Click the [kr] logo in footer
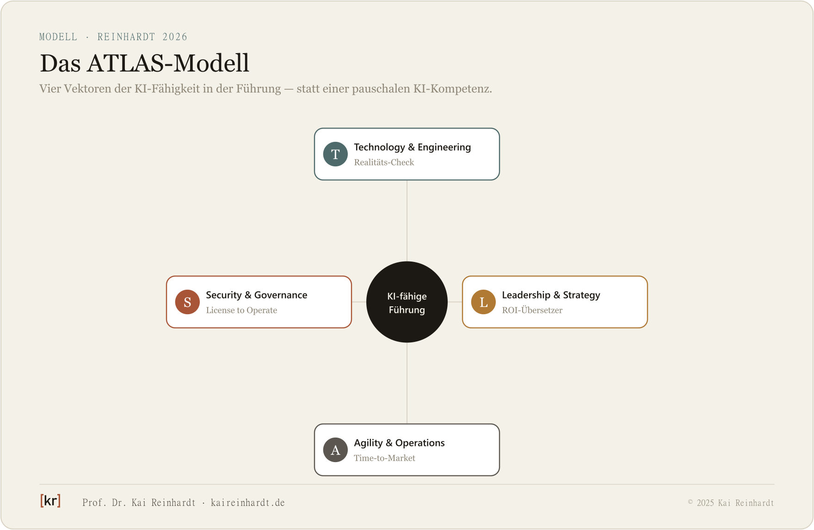This screenshot has width=814, height=530. [50, 500]
